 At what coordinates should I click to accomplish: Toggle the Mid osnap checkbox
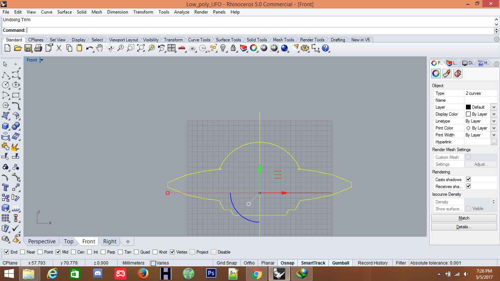(58, 252)
